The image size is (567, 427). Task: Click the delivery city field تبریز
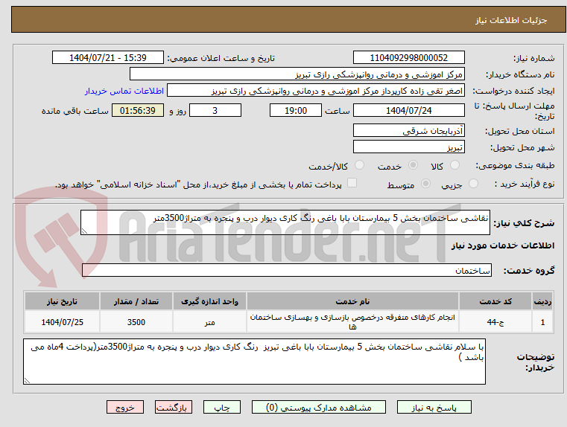click(x=408, y=147)
